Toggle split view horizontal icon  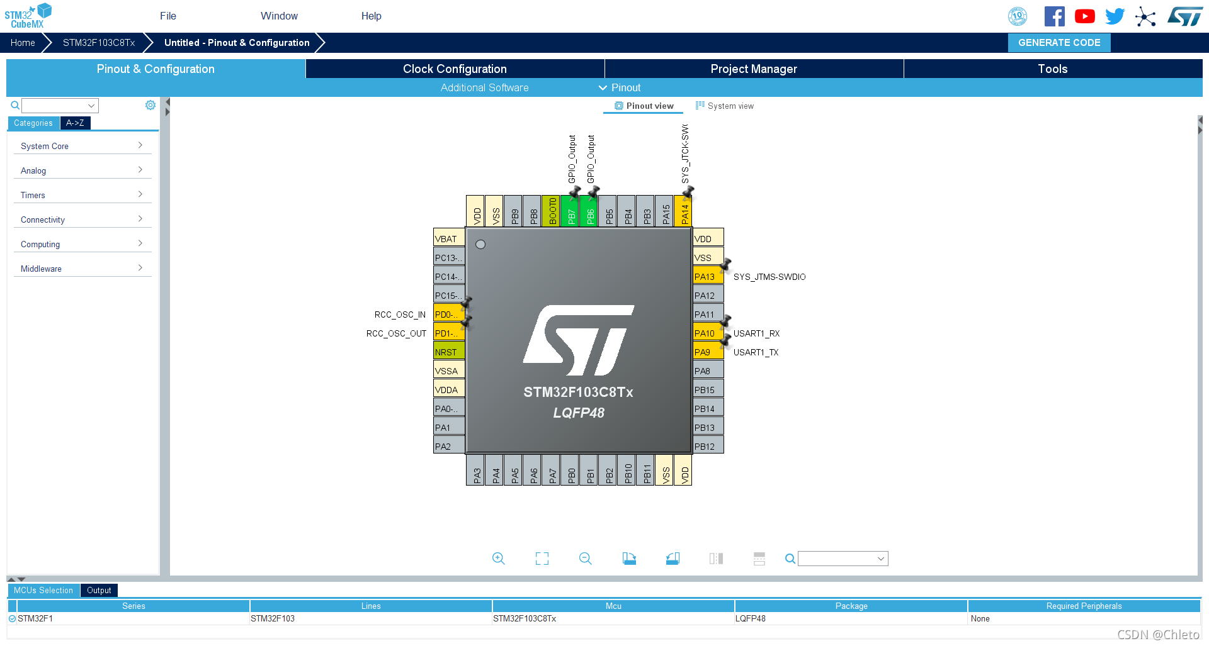coord(759,559)
